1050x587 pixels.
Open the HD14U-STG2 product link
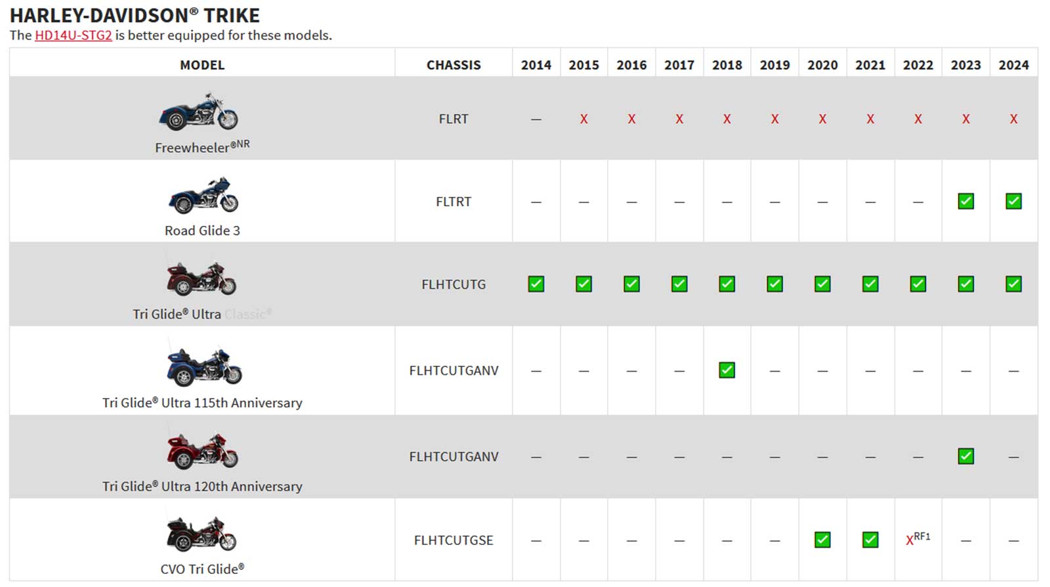pyautogui.click(x=73, y=35)
